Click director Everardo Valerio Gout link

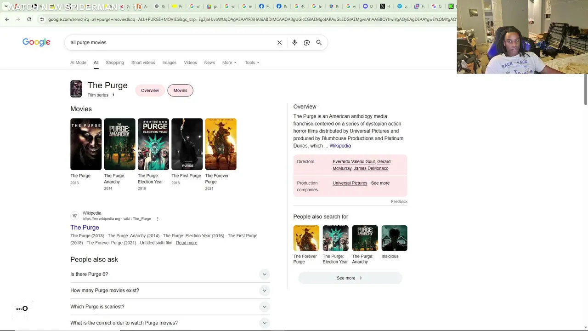coord(354,162)
